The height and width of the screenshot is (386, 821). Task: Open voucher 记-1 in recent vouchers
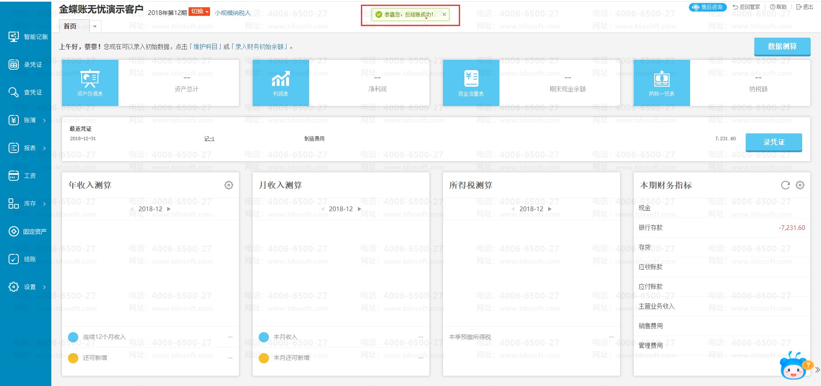[x=209, y=139]
